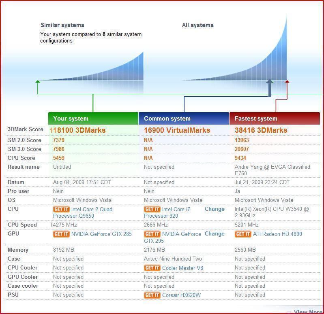324x314 pixels.
Task: Select the Common system blue header
Action: click(184, 118)
